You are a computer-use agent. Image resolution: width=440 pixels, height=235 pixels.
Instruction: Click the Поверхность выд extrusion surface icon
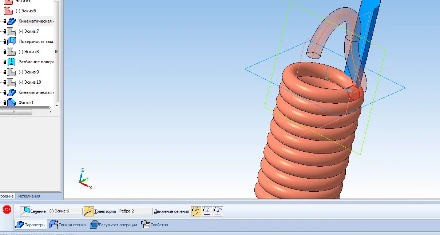click(x=12, y=41)
